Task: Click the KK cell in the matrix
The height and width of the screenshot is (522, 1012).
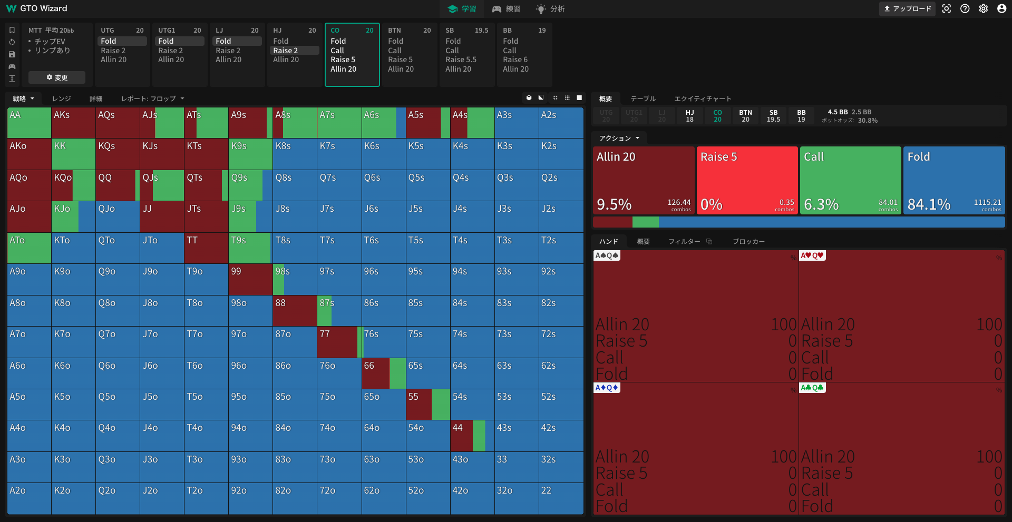Action: [x=73, y=154]
